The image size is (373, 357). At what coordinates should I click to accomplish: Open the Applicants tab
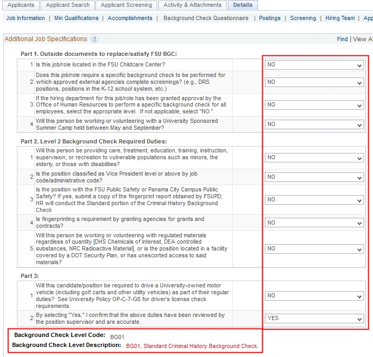(x=21, y=5)
